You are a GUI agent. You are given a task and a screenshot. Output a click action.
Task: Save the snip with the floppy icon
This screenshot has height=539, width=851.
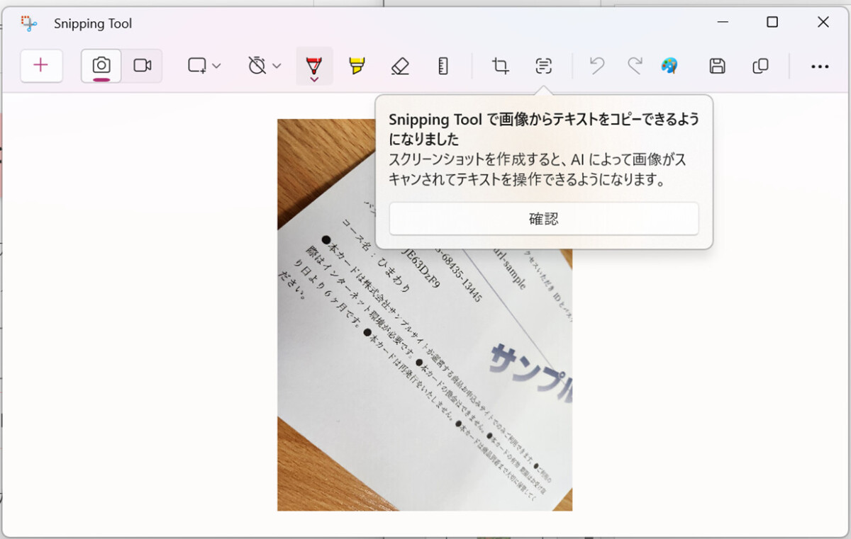(718, 66)
